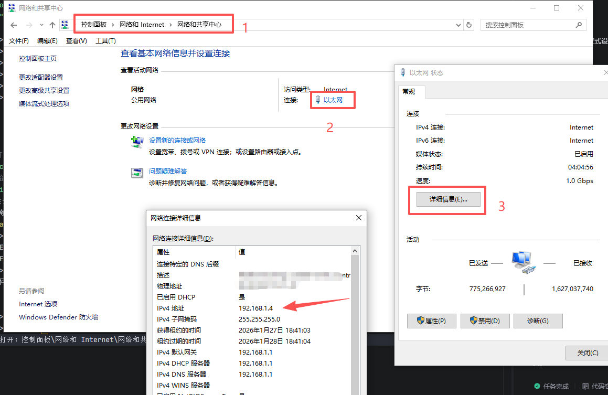Viewport: 608px width, 395px height.
Task: Click scroll up arrow in details list
Action: (x=355, y=251)
